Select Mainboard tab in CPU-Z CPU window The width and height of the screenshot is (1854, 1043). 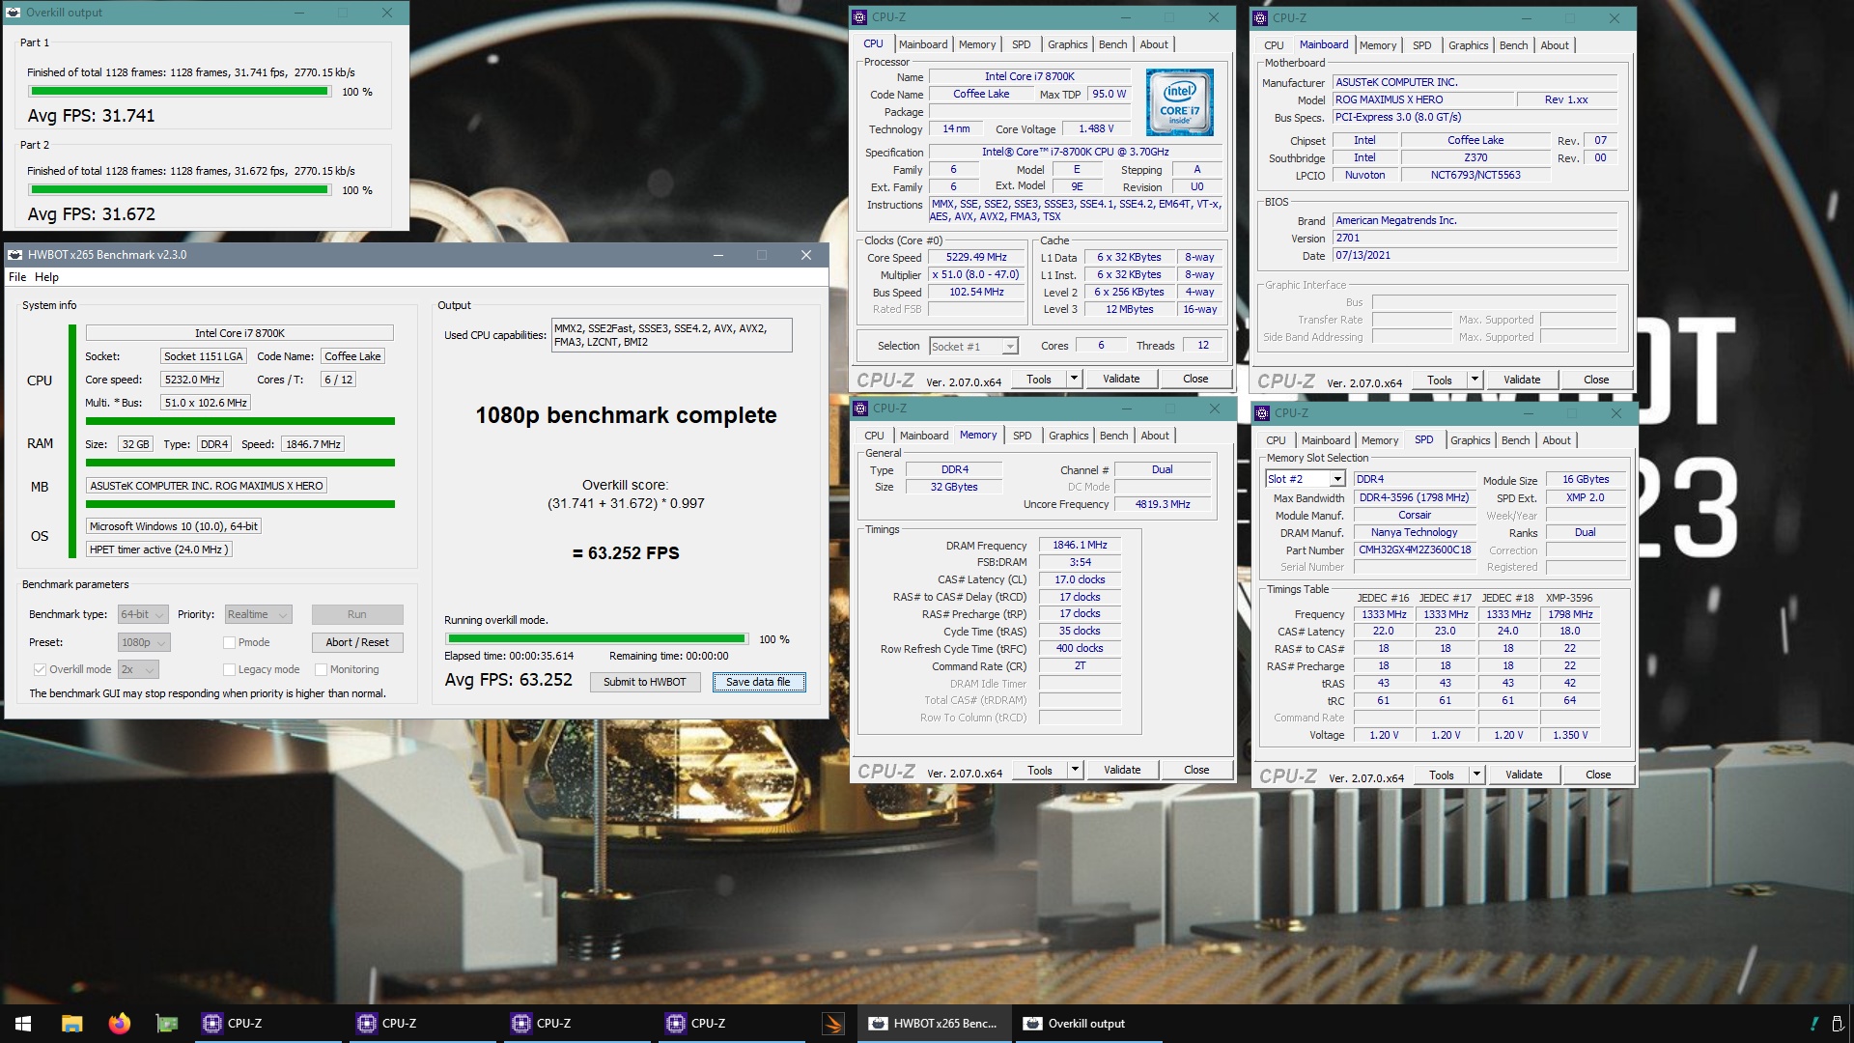pyautogui.click(x=922, y=44)
